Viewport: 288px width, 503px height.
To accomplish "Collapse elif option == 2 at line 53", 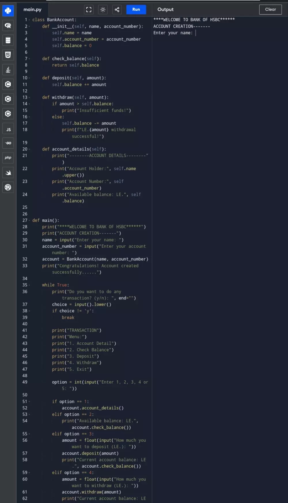I will click(29, 414).
